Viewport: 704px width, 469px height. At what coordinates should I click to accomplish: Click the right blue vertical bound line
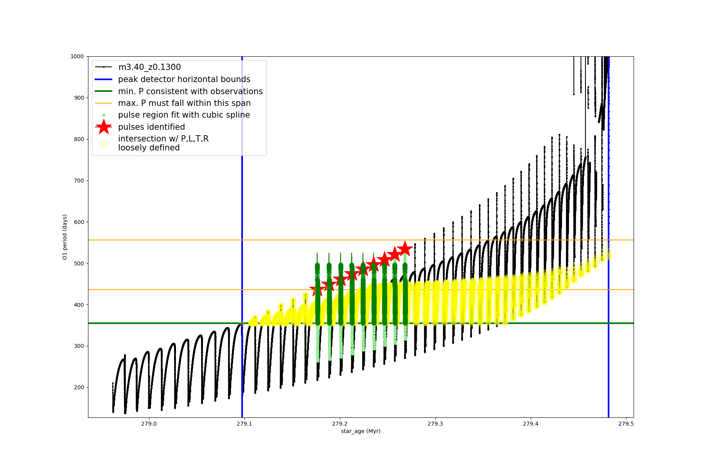(609, 313)
